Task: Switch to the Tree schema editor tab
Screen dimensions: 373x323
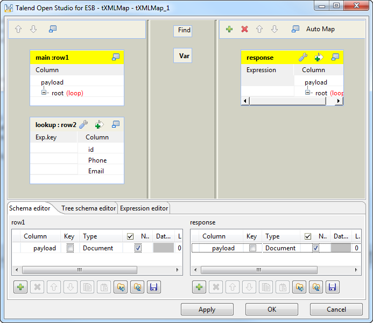Action: tap(88, 208)
